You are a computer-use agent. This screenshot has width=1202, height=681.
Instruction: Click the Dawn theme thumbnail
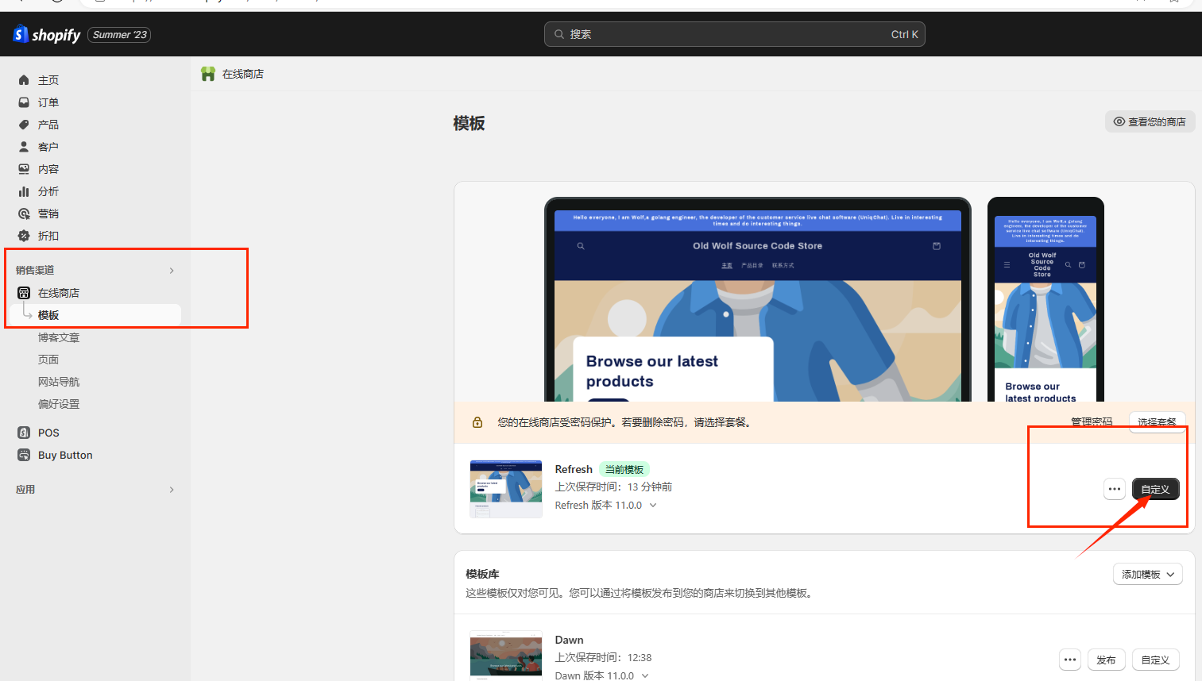tap(506, 656)
